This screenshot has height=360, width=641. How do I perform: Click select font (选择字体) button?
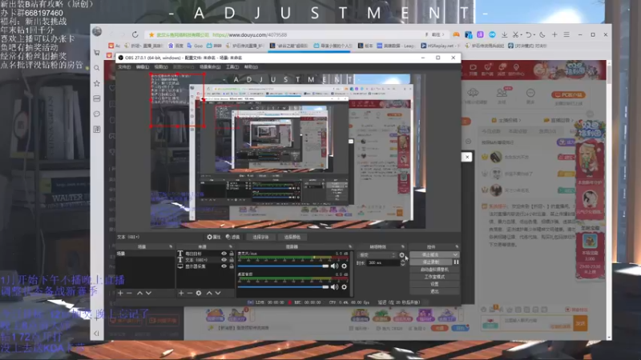click(260, 237)
